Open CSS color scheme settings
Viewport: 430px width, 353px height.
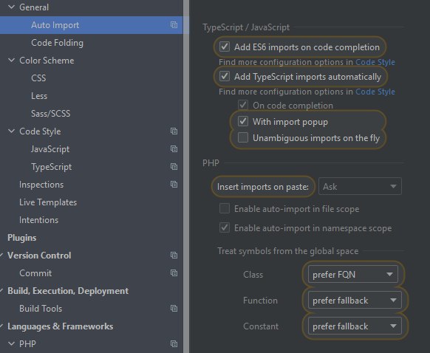coord(38,78)
